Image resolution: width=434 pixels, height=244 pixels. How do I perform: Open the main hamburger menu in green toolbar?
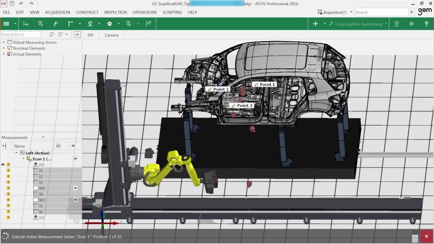pyautogui.click(x=6, y=24)
